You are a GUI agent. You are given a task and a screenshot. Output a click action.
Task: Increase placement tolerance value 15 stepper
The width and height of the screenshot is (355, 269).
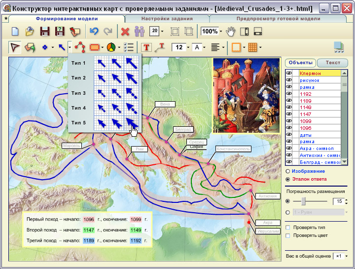(x=347, y=200)
